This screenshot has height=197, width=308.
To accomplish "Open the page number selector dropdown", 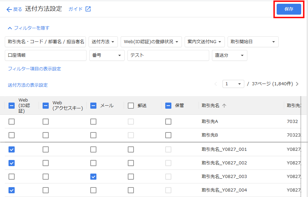I will pyautogui.click(x=233, y=84).
